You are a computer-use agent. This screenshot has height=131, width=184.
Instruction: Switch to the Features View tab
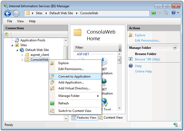[85, 118]
